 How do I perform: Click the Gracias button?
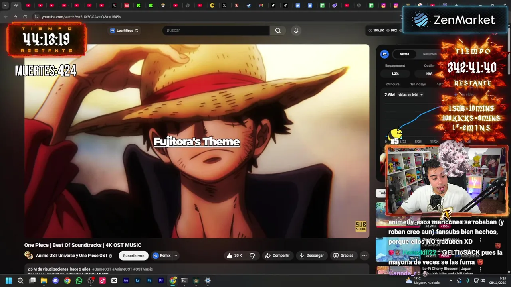(x=343, y=256)
